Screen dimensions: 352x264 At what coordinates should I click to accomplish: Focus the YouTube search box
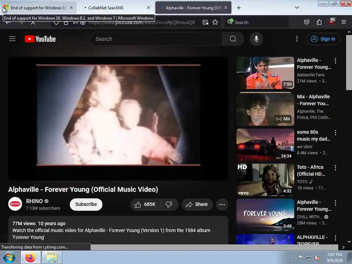tap(156, 39)
